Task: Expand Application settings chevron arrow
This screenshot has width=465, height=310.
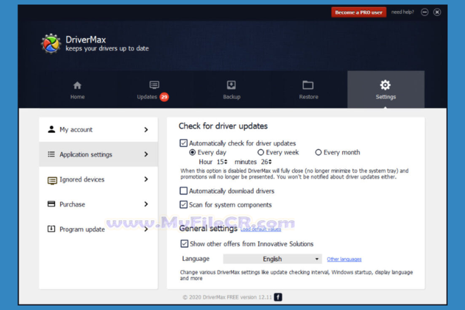Action: point(146,154)
